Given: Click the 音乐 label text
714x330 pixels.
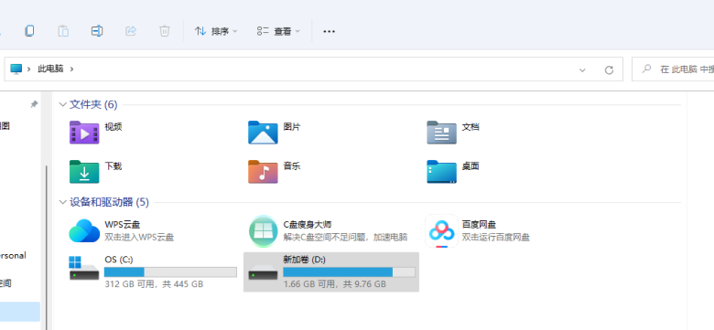Looking at the screenshot, I should (292, 165).
